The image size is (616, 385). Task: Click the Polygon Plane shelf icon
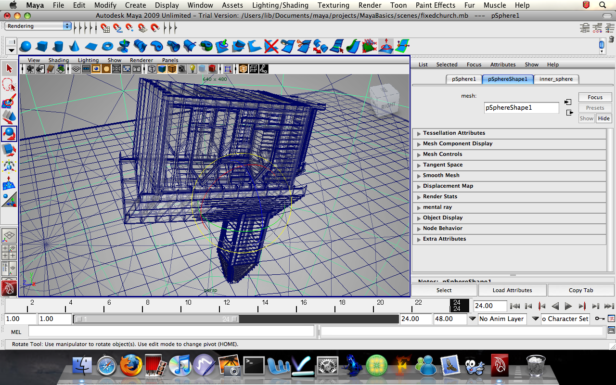point(91,46)
